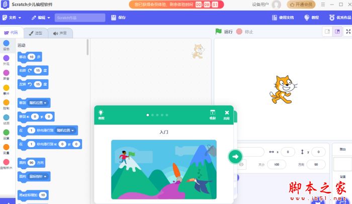This screenshot has width=352, height=204.
Task: Toggle sprite visibility eye icon
Action: [242, 164]
